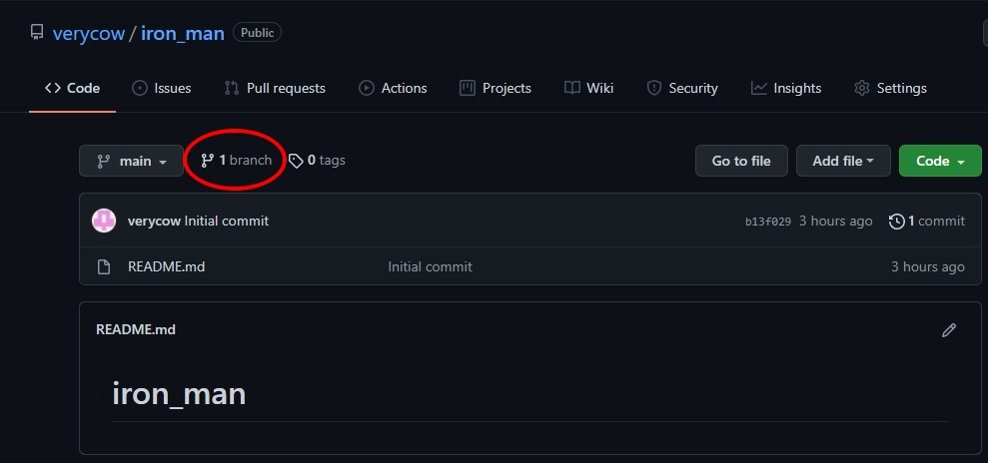Click the README.md file icon
This screenshot has height=463, width=988.
[103, 266]
